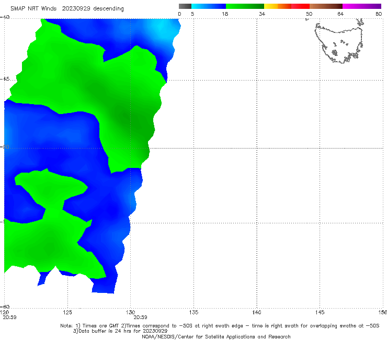The width and height of the screenshot is (387, 340).
Task: Click the longitude axis label '145'
Action: coord(320,312)
